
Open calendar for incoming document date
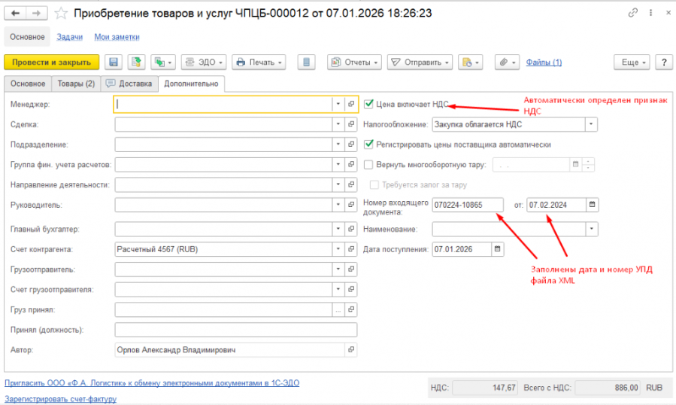pos(593,205)
